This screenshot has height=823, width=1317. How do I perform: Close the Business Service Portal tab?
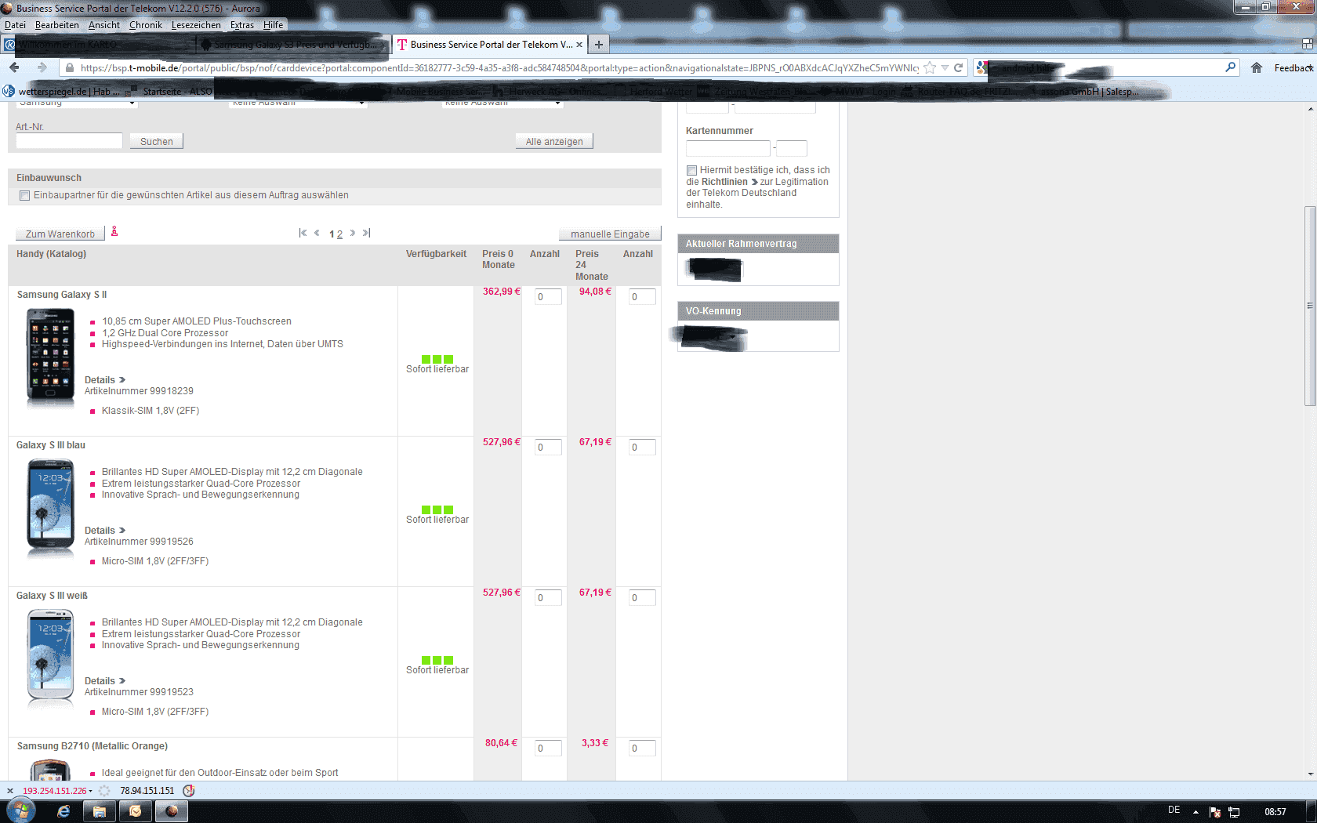click(x=579, y=45)
